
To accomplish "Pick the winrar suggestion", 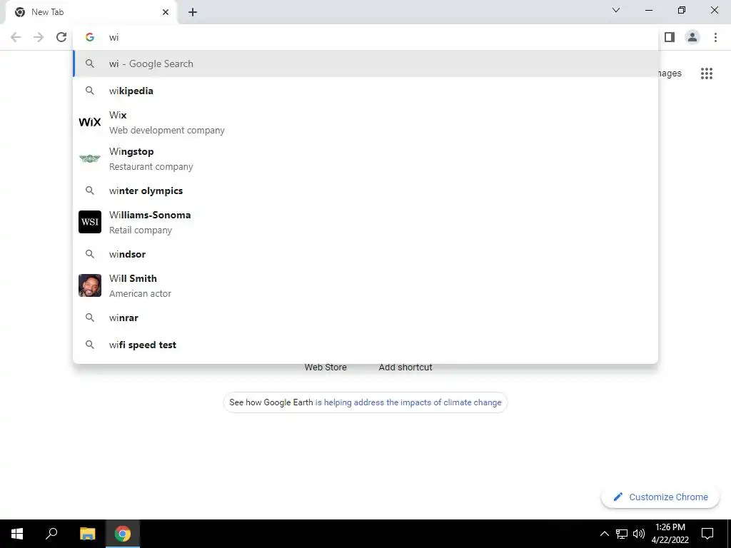I will tap(365, 318).
